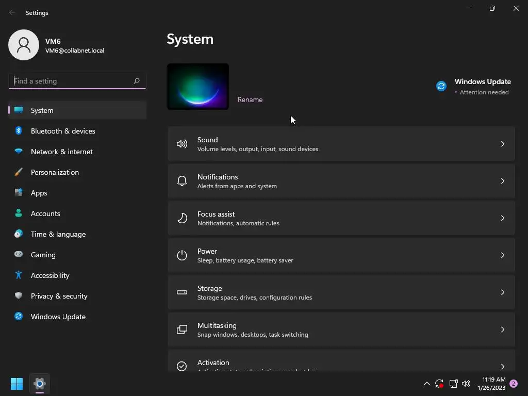Click the Sound speaker icon
This screenshot has width=528, height=396.
(x=182, y=144)
